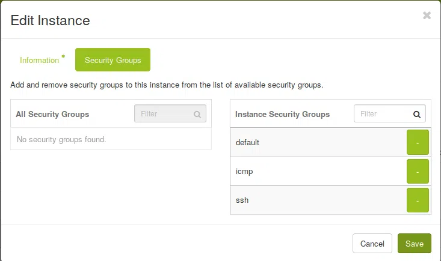Cancel the instance edit
Viewport: 441px width, 261px height.
click(372, 244)
